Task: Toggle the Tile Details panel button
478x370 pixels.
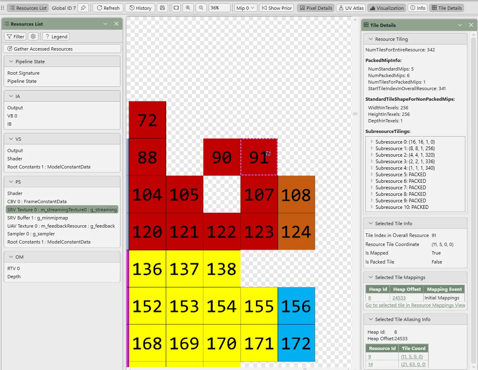Action: coord(447,8)
